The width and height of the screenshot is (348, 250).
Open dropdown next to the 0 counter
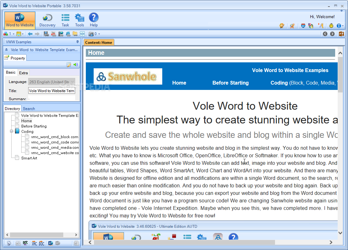pyautogui.click(x=99, y=34)
